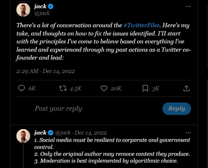Click the verified badge beside jack's main tweet name
Screen dimensions: 208x168
point(51,7)
